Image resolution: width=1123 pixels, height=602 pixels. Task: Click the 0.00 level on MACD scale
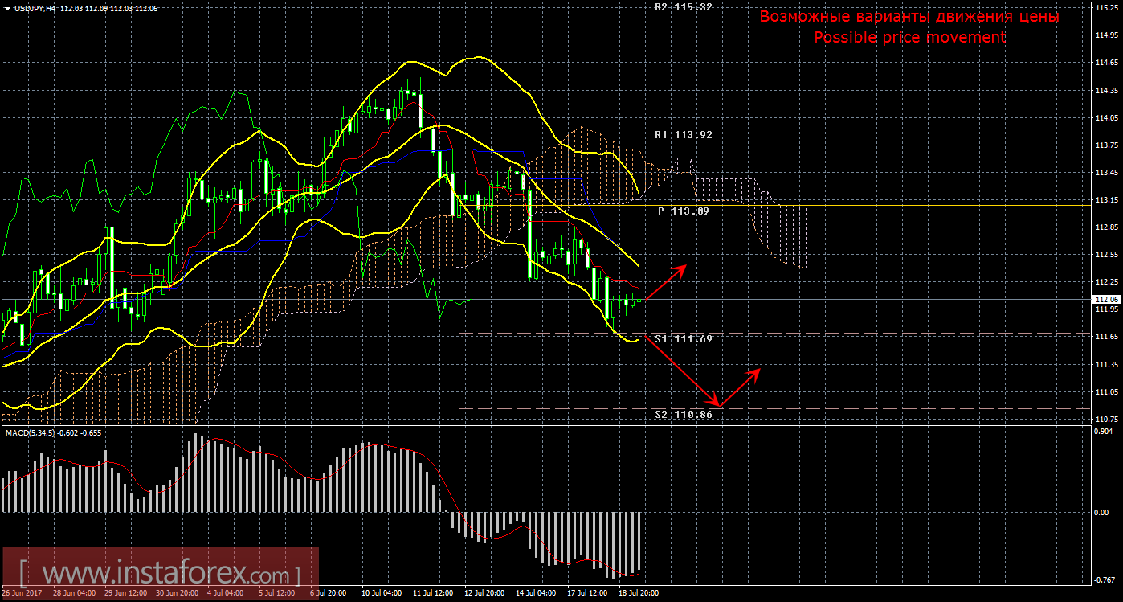1104,512
